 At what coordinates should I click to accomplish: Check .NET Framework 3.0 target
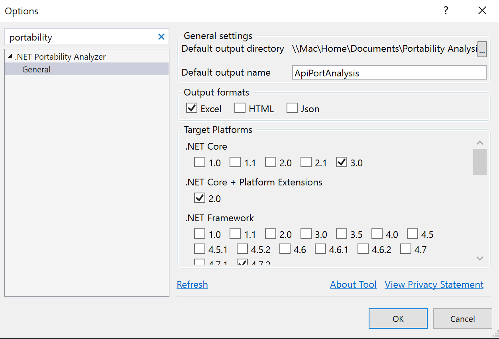click(x=306, y=234)
